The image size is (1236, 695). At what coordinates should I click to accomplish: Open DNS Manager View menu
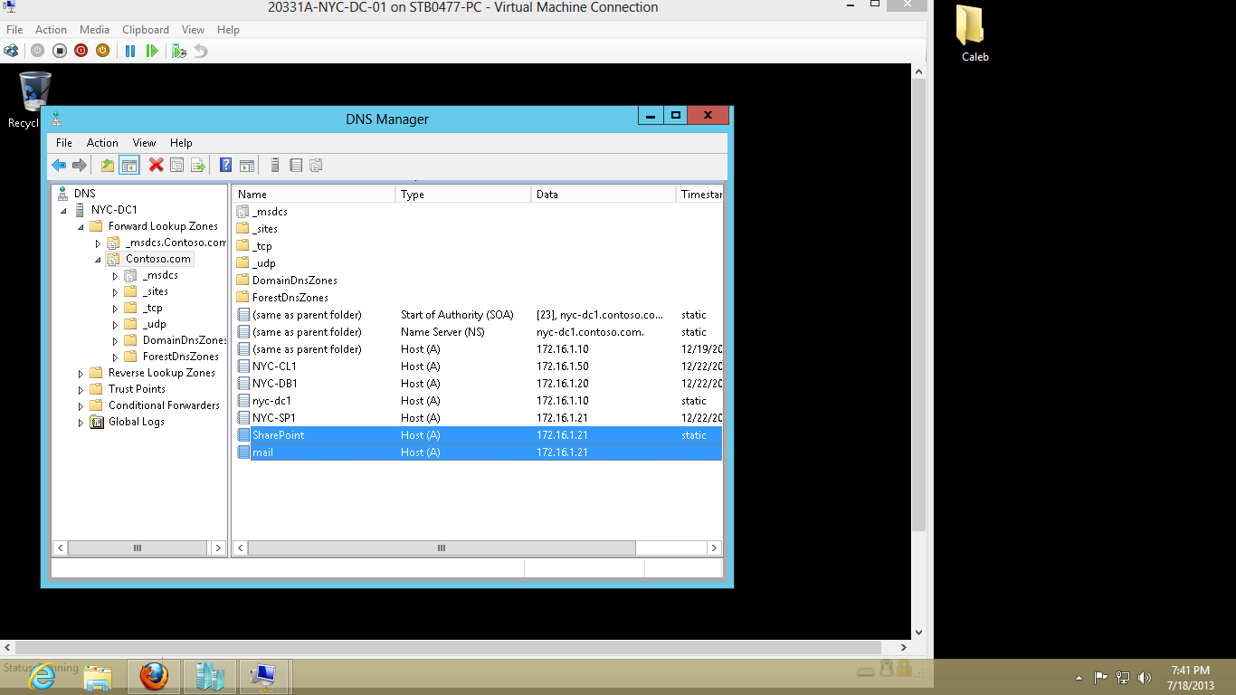tap(145, 143)
